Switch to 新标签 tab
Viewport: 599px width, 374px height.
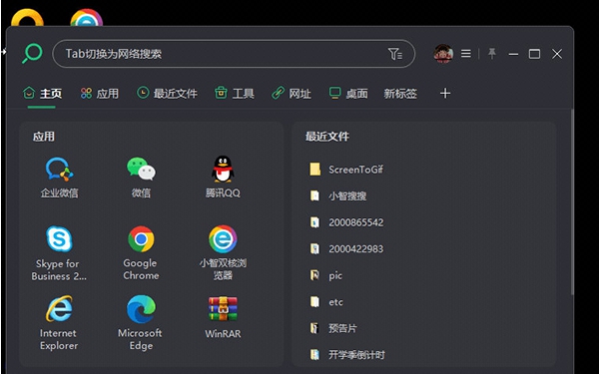tap(400, 94)
